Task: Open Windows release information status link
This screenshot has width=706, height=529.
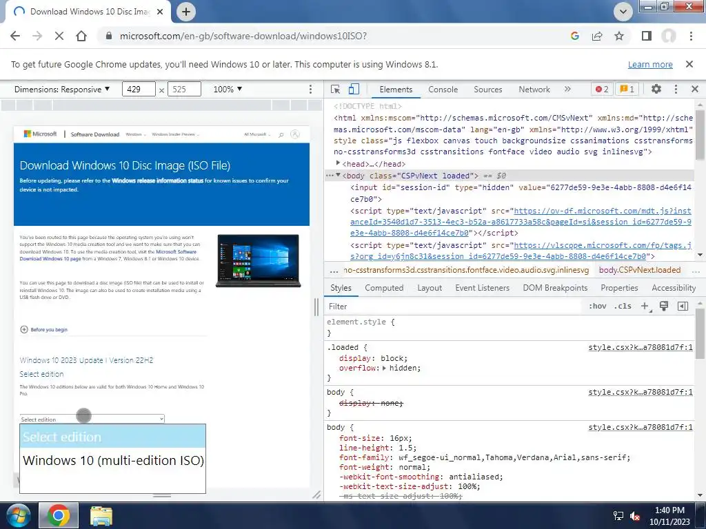Action: 158,180
